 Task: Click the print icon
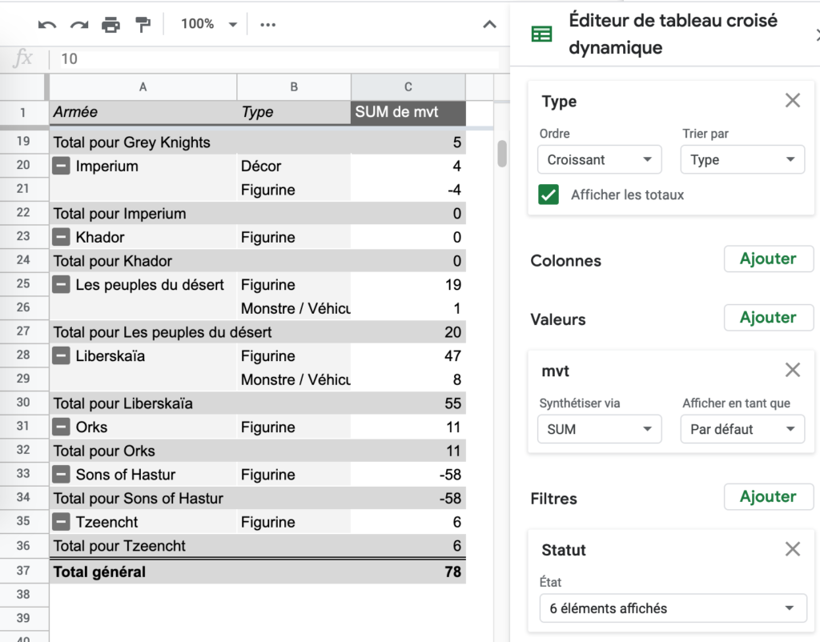[111, 25]
